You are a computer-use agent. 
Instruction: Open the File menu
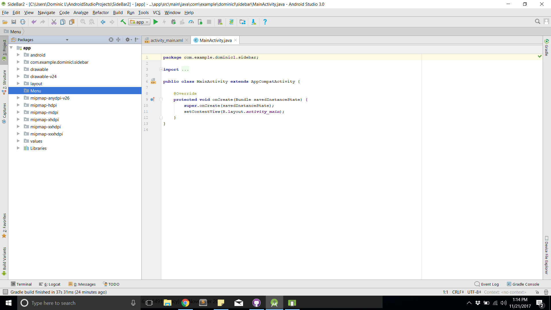(x=5, y=13)
